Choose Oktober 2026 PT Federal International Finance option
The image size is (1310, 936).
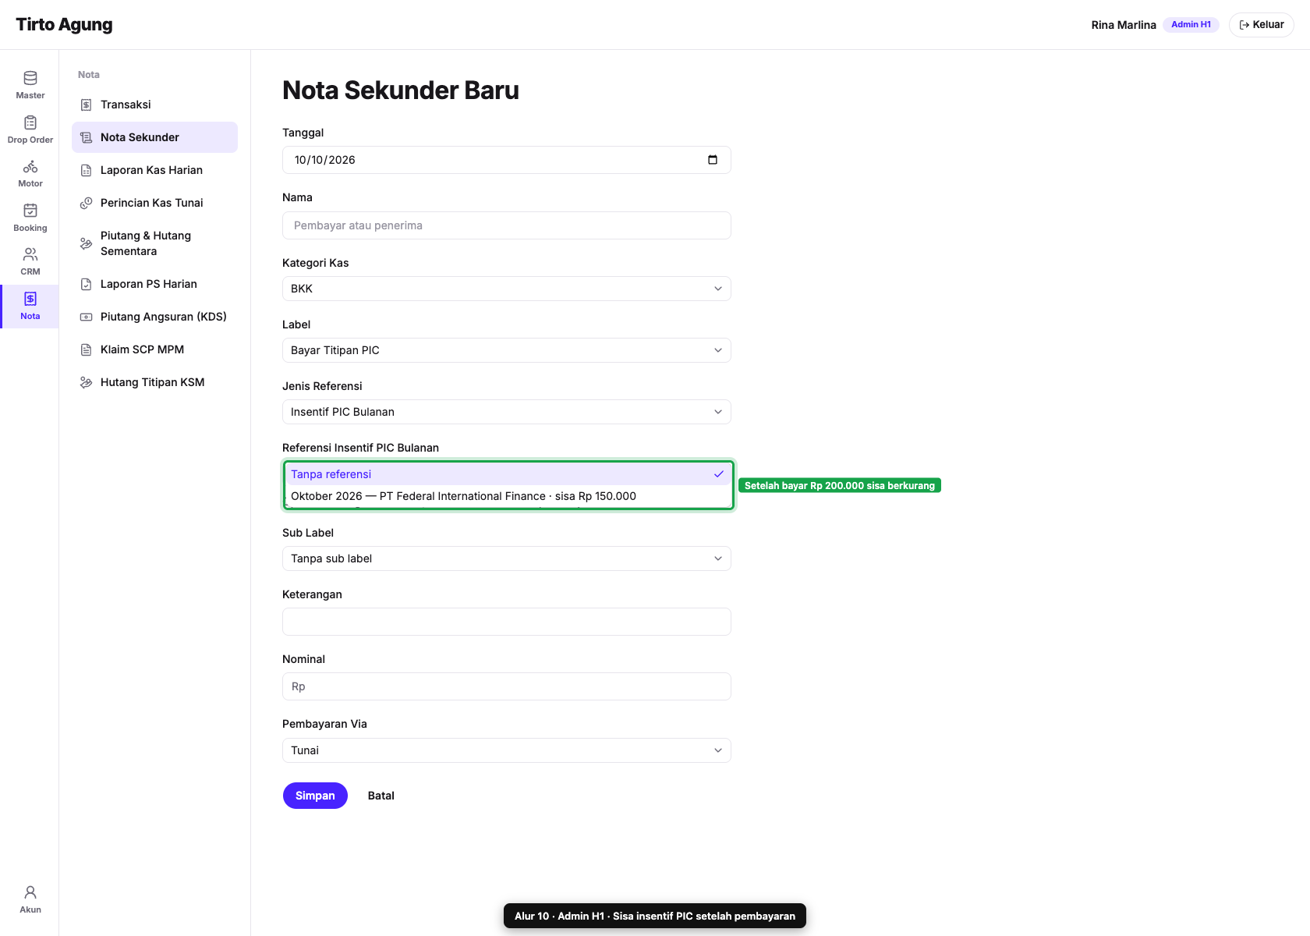tap(508, 496)
